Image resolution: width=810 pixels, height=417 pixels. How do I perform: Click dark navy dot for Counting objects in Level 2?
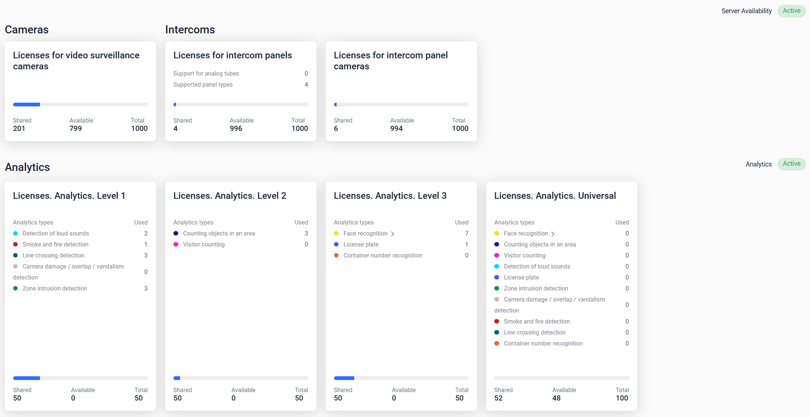176,233
